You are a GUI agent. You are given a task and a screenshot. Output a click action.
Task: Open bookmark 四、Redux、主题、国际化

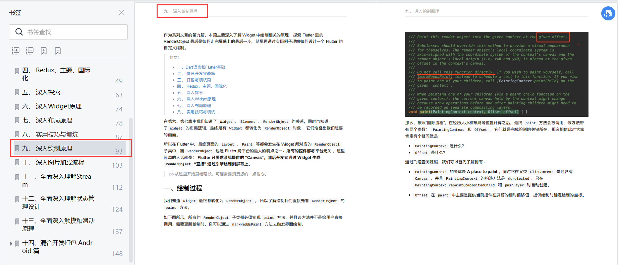pos(56,74)
